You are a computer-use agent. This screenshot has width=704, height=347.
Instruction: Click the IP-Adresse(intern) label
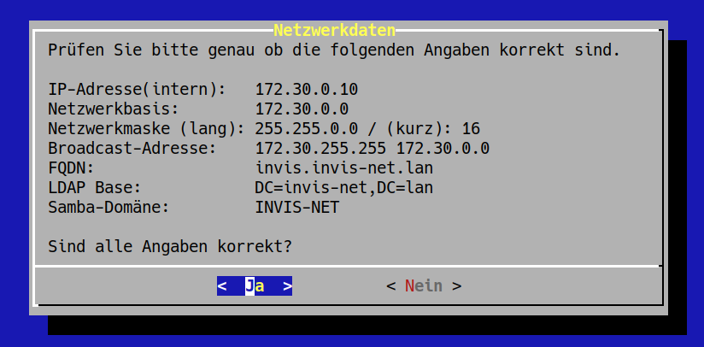click(137, 90)
